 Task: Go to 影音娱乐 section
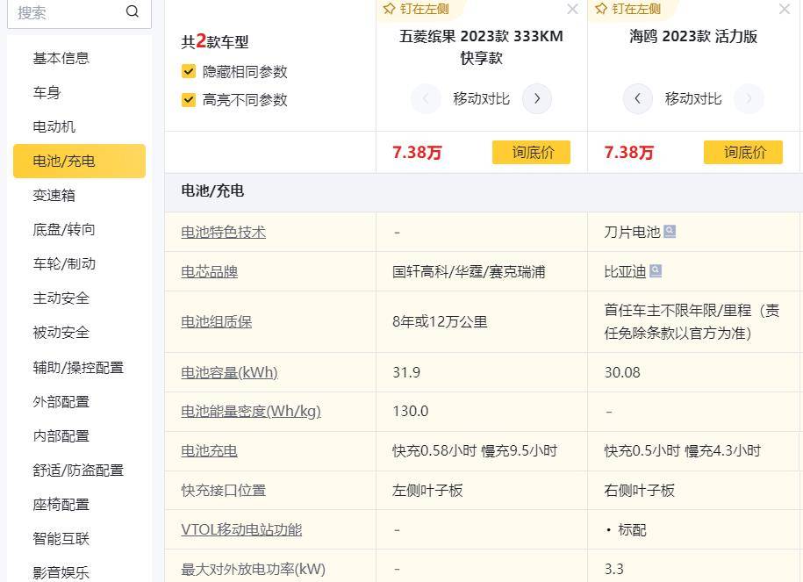[61, 572]
